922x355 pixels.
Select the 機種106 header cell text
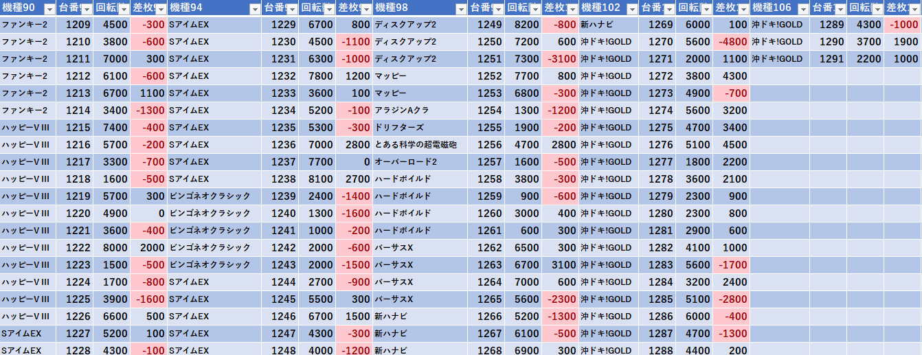pos(772,8)
